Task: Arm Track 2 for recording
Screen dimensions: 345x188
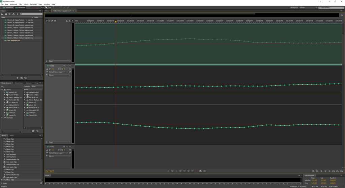Action: (x=70, y=66)
